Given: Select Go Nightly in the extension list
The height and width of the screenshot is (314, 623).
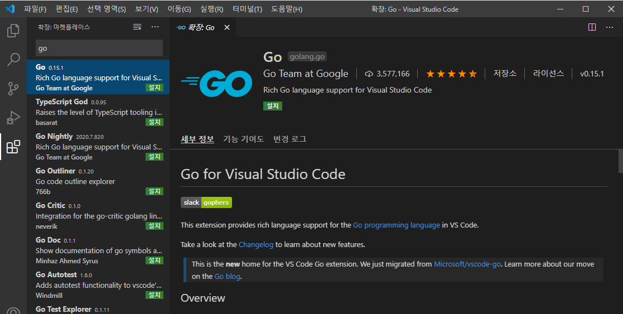Looking at the screenshot, I should tap(98, 146).
